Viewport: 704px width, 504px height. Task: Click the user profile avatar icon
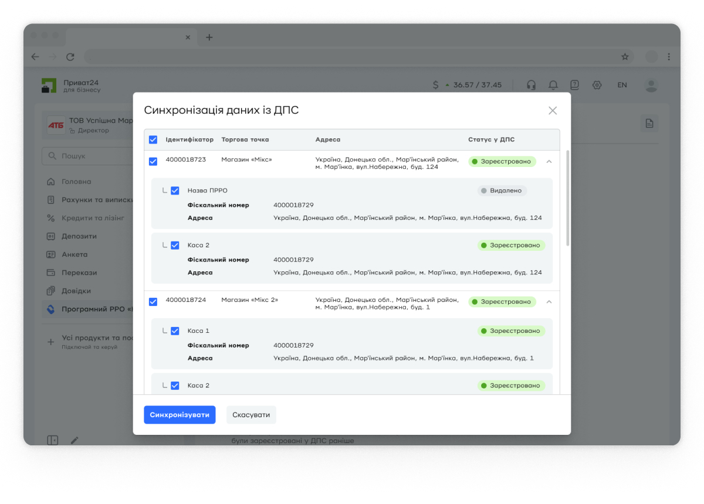pyautogui.click(x=651, y=85)
